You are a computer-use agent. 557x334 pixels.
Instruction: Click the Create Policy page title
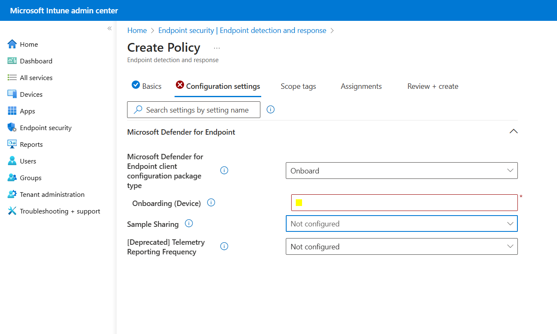[164, 48]
